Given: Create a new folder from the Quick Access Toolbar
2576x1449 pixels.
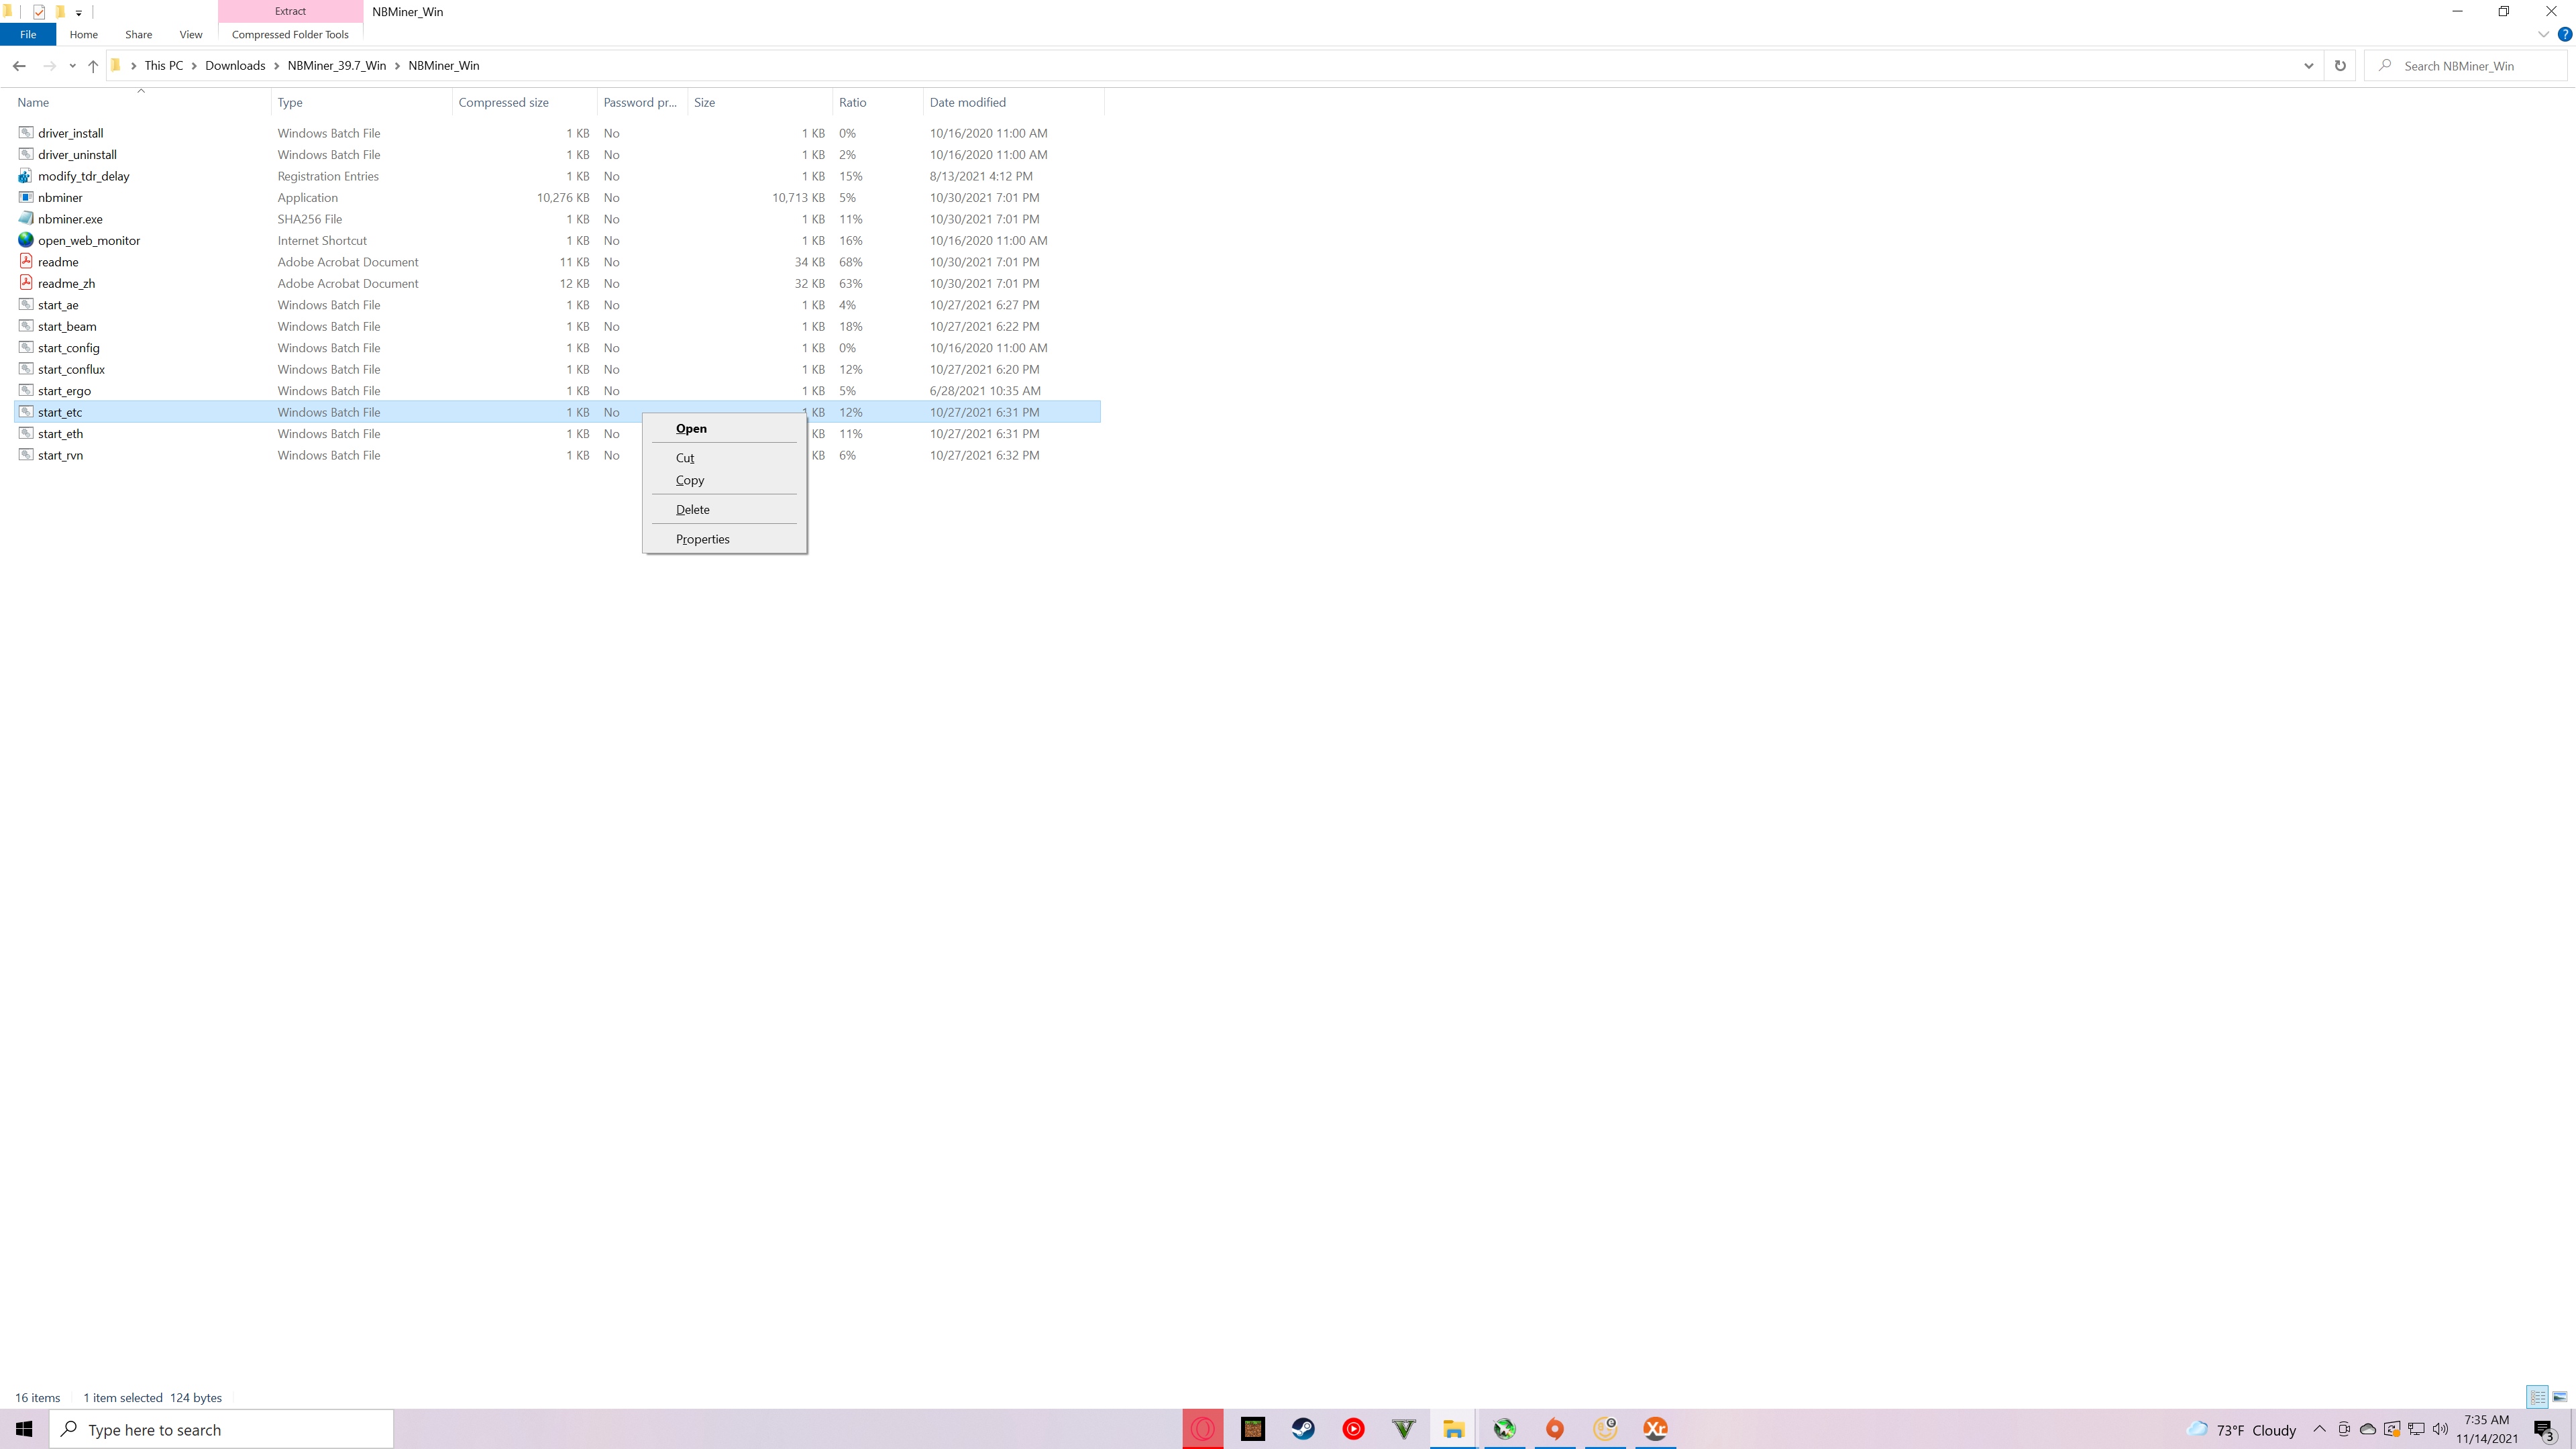Looking at the screenshot, I should coord(60,12).
